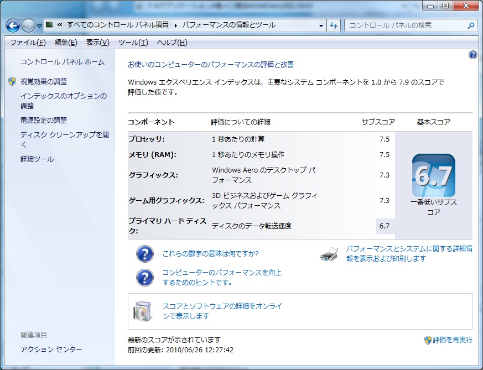483x370 pixels.
Task: Click question icon beside これらの数字の意味は何ですか?
Action: pyautogui.click(x=145, y=254)
